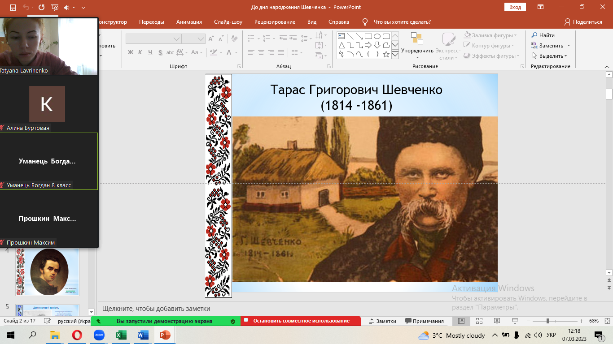Select Right Arrow shape in gallery
Image resolution: width=613 pixels, height=344 pixels.
pos(368,45)
